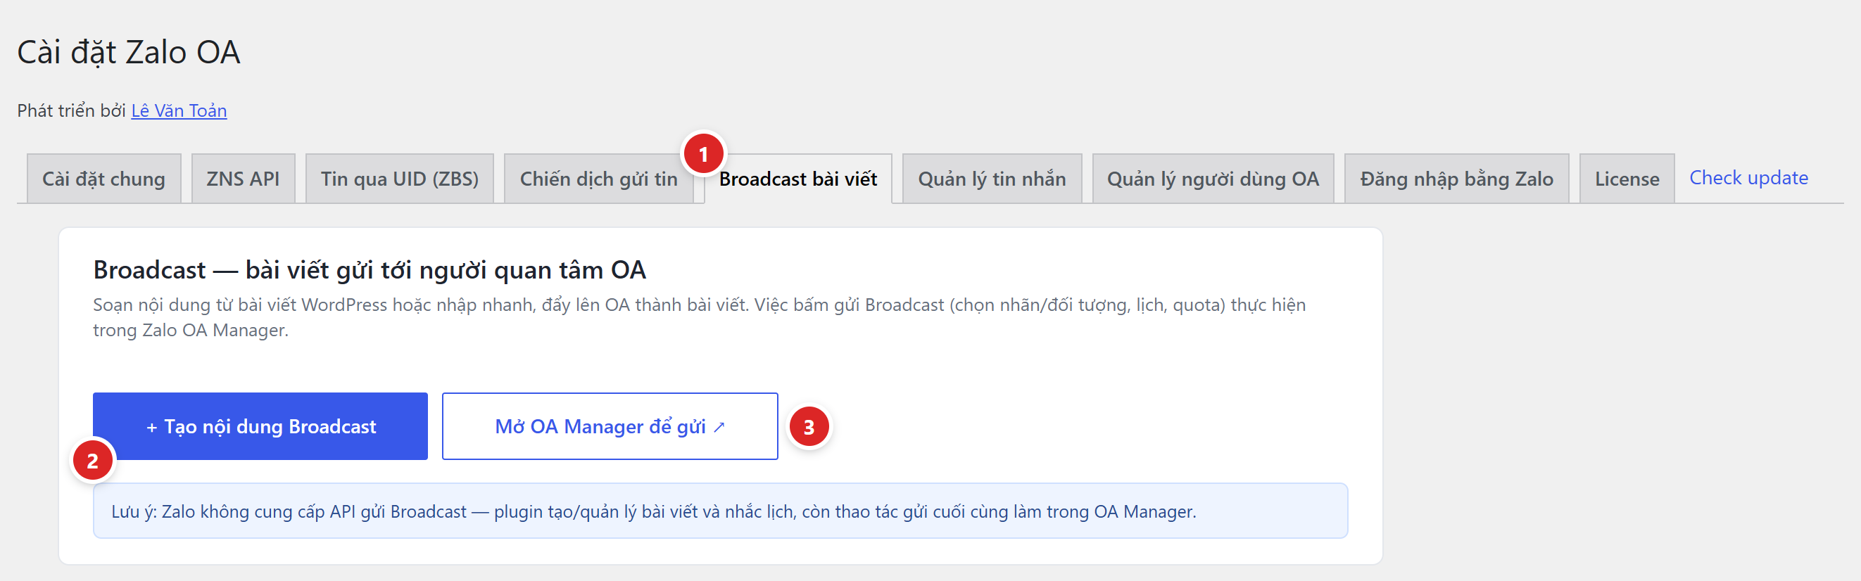The width and height of the screenshot is (1861, 581).
Task: Select the Broadcast bài viết tab
Action: click(797, 178)
